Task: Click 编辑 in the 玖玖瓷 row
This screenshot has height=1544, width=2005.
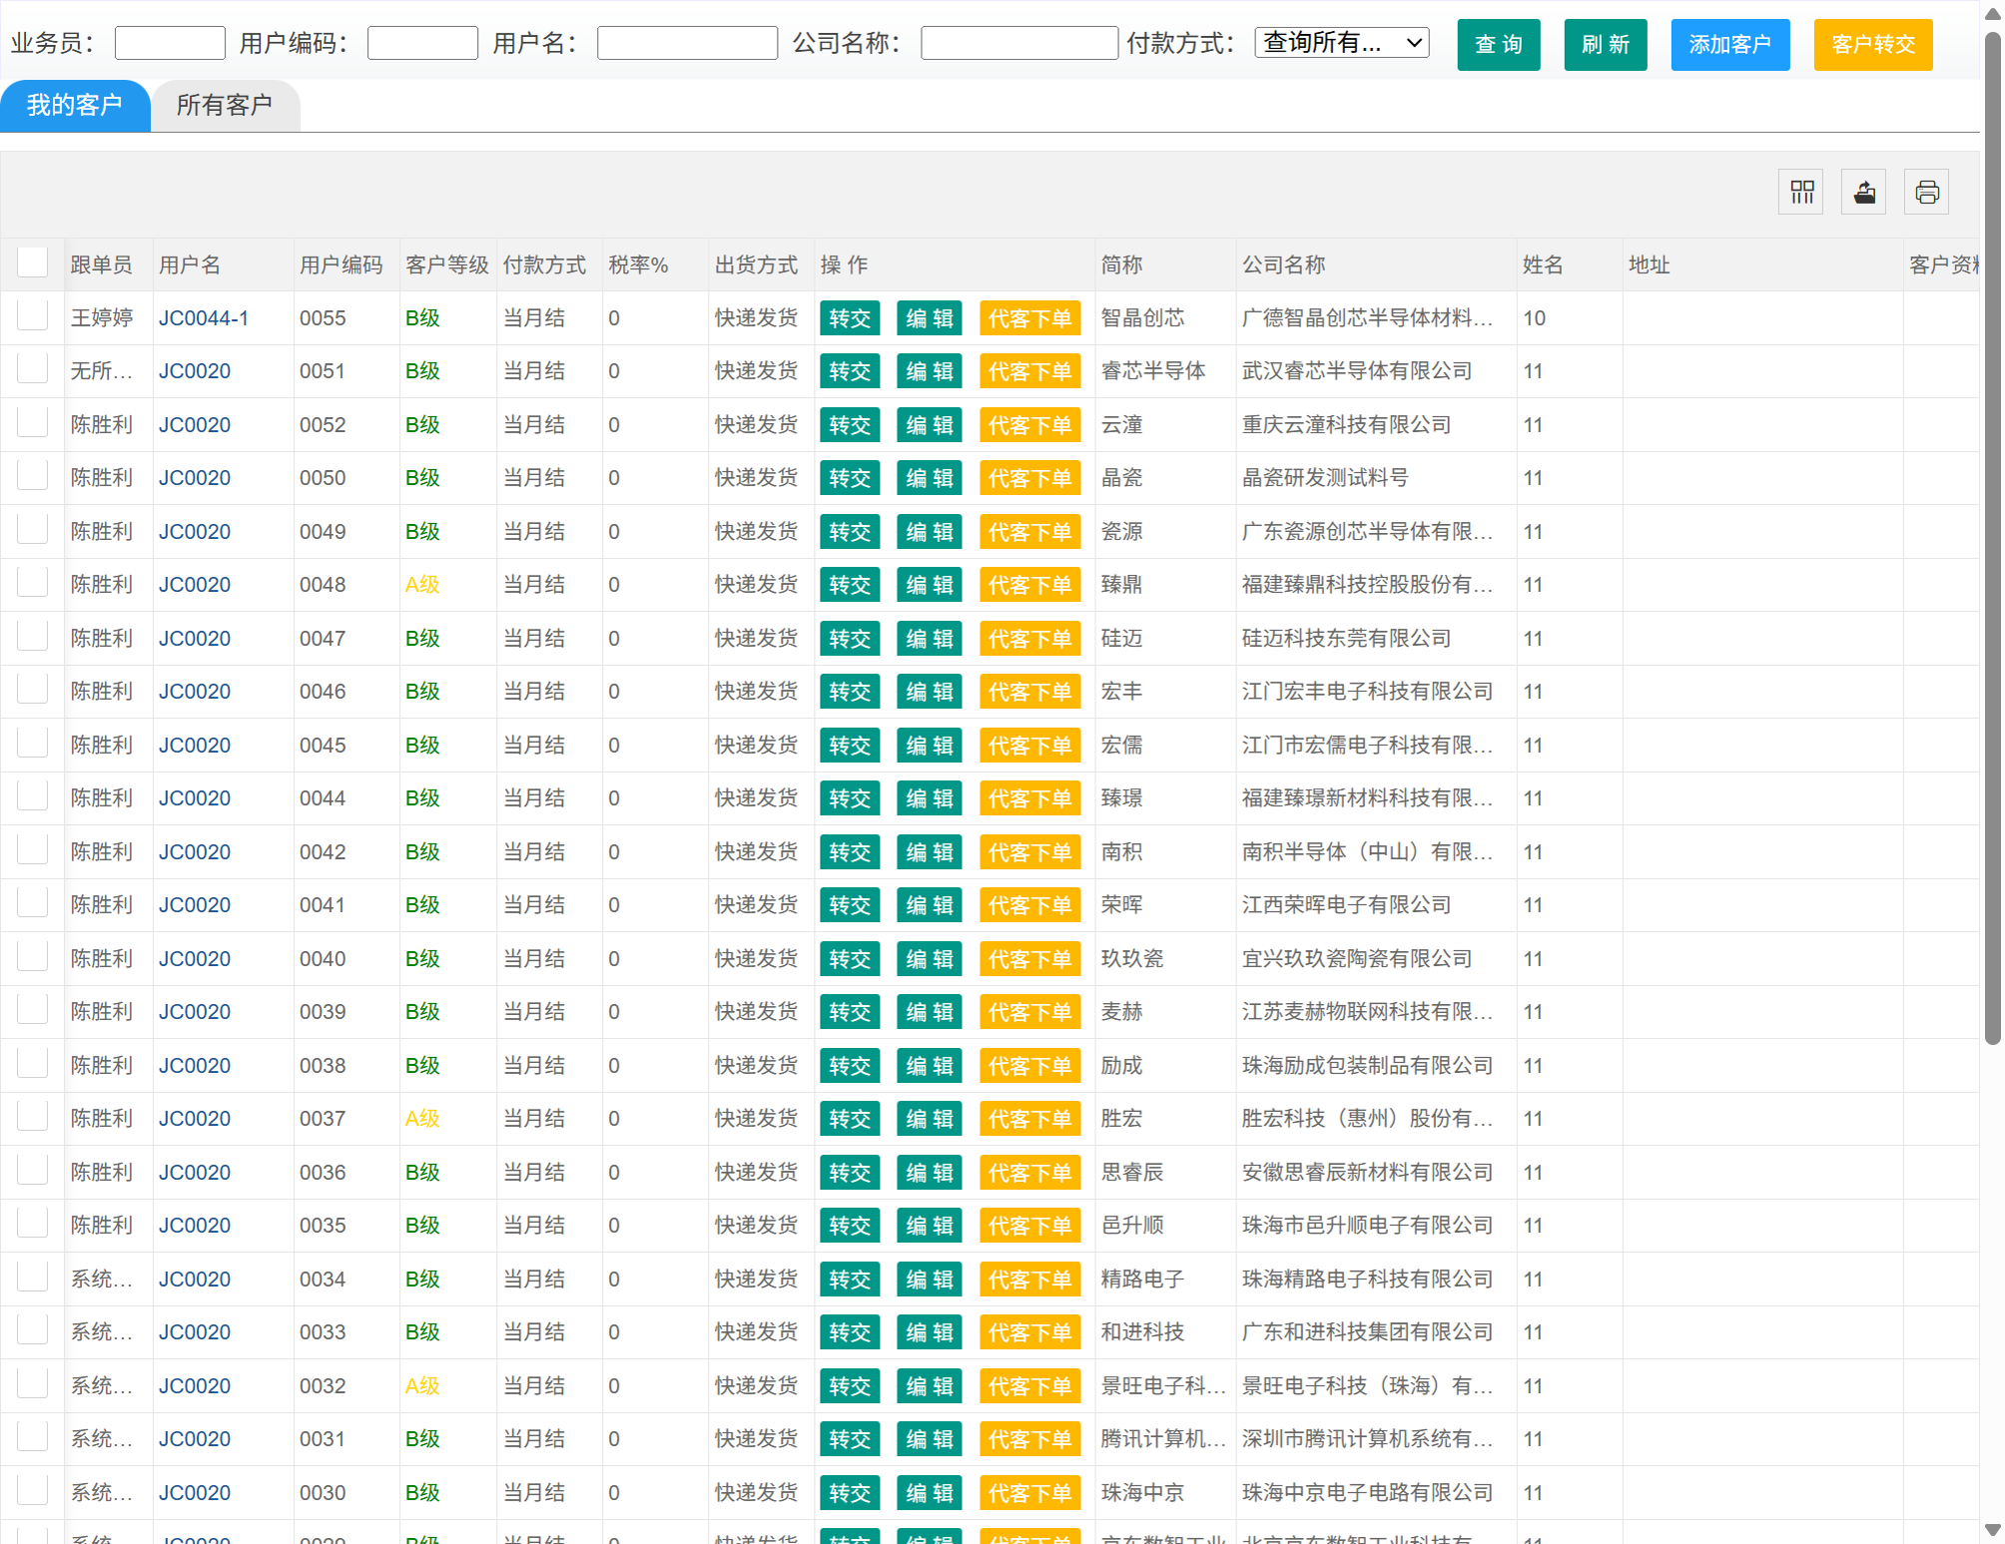Action: point(929,959)
